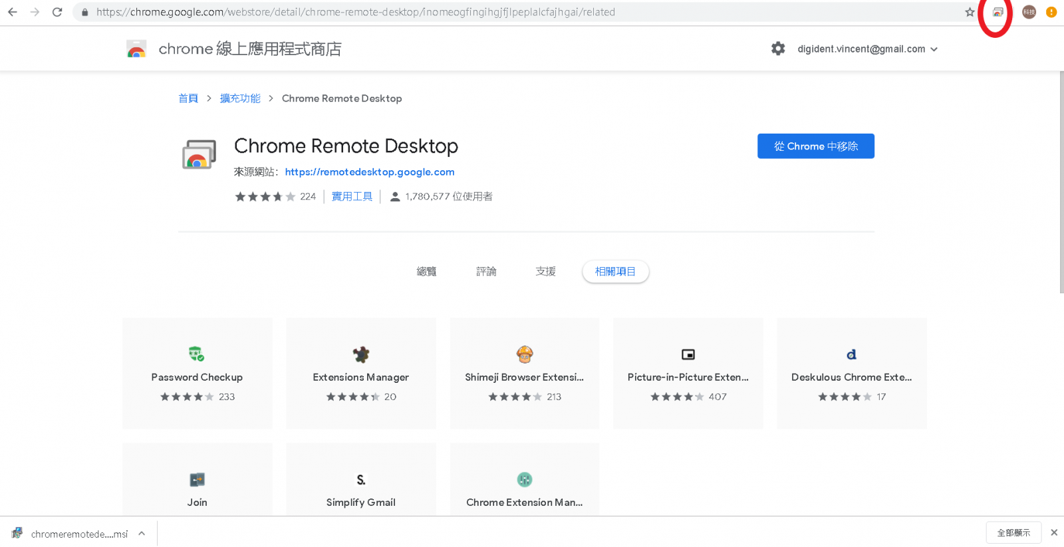Switch to the 評論 tab
1064x547 pixels.
tap(486, 271)
